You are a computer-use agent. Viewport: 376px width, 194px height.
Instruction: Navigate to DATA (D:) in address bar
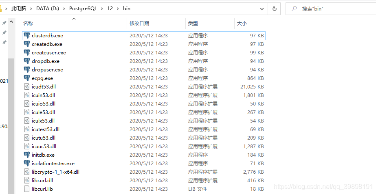(x=48, y=9)
